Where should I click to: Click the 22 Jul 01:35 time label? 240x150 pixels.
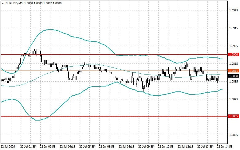point(28,147)
